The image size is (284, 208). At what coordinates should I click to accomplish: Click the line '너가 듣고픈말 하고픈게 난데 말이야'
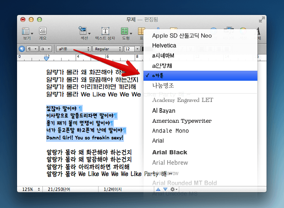[84, 130]
